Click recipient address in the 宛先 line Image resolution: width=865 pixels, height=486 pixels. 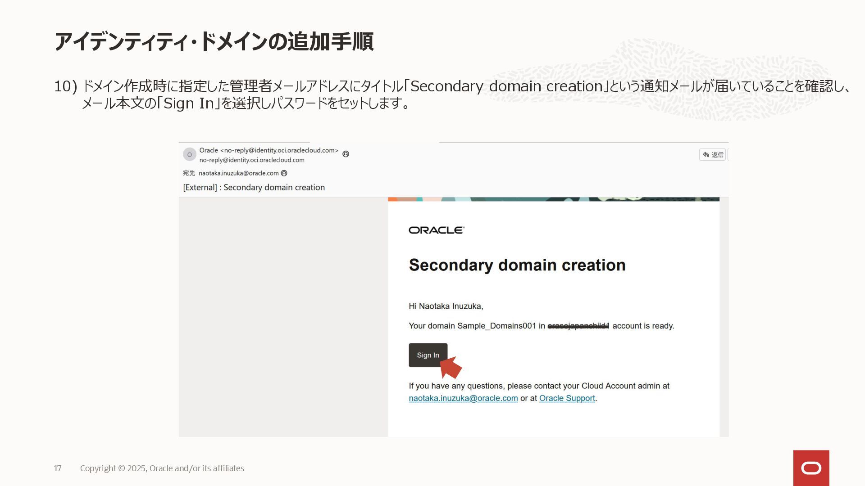[x=239, y=173]
